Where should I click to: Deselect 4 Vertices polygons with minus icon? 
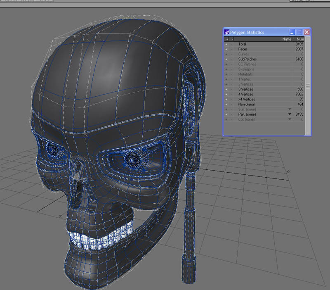[x=231, y=94]
